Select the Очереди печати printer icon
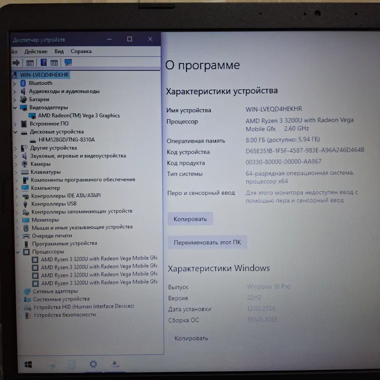 point(26,236)
